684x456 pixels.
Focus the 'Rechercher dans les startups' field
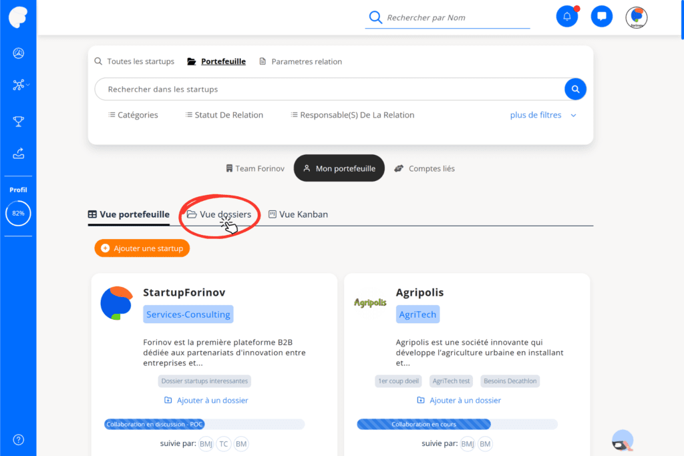click(x=329, y=89)
